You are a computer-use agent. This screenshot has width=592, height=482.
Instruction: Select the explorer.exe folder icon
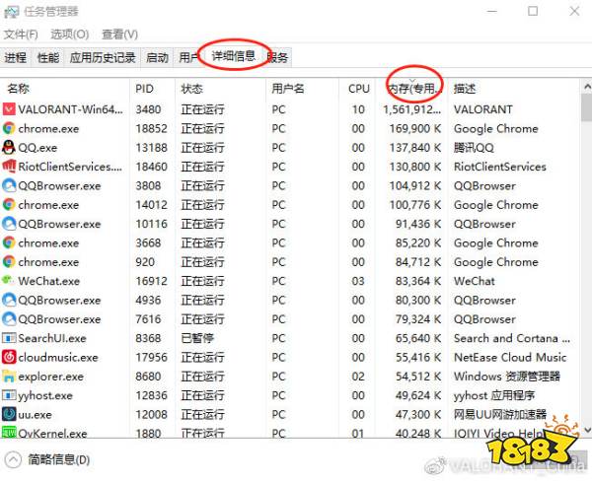click(9, 377)
